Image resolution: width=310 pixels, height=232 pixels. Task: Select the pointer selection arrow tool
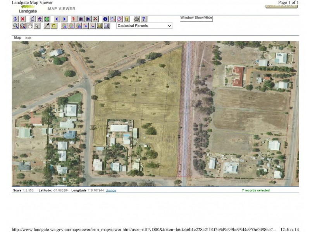tap(37, 26)
